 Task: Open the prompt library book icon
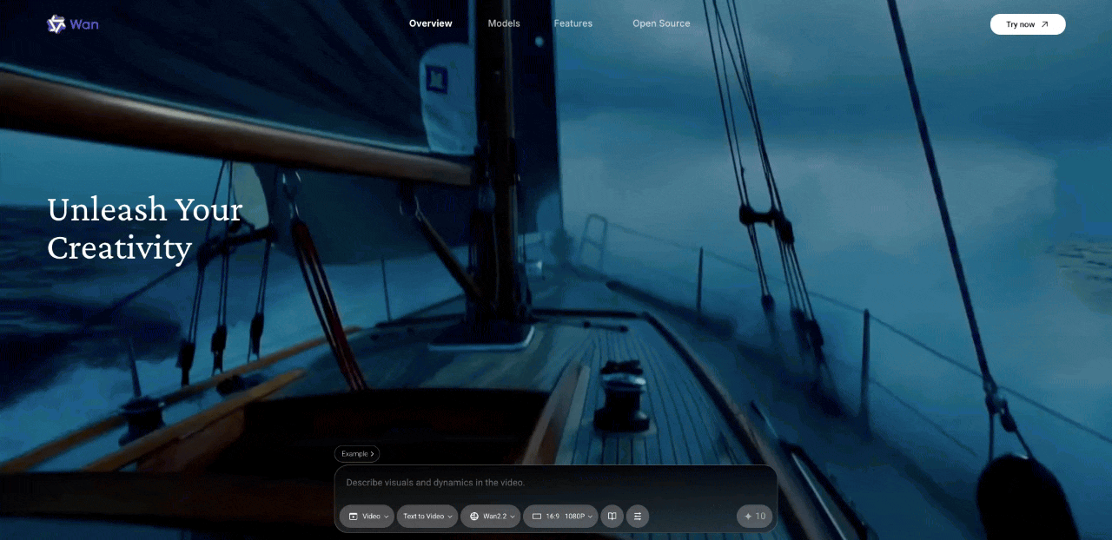tap(612, 517)
